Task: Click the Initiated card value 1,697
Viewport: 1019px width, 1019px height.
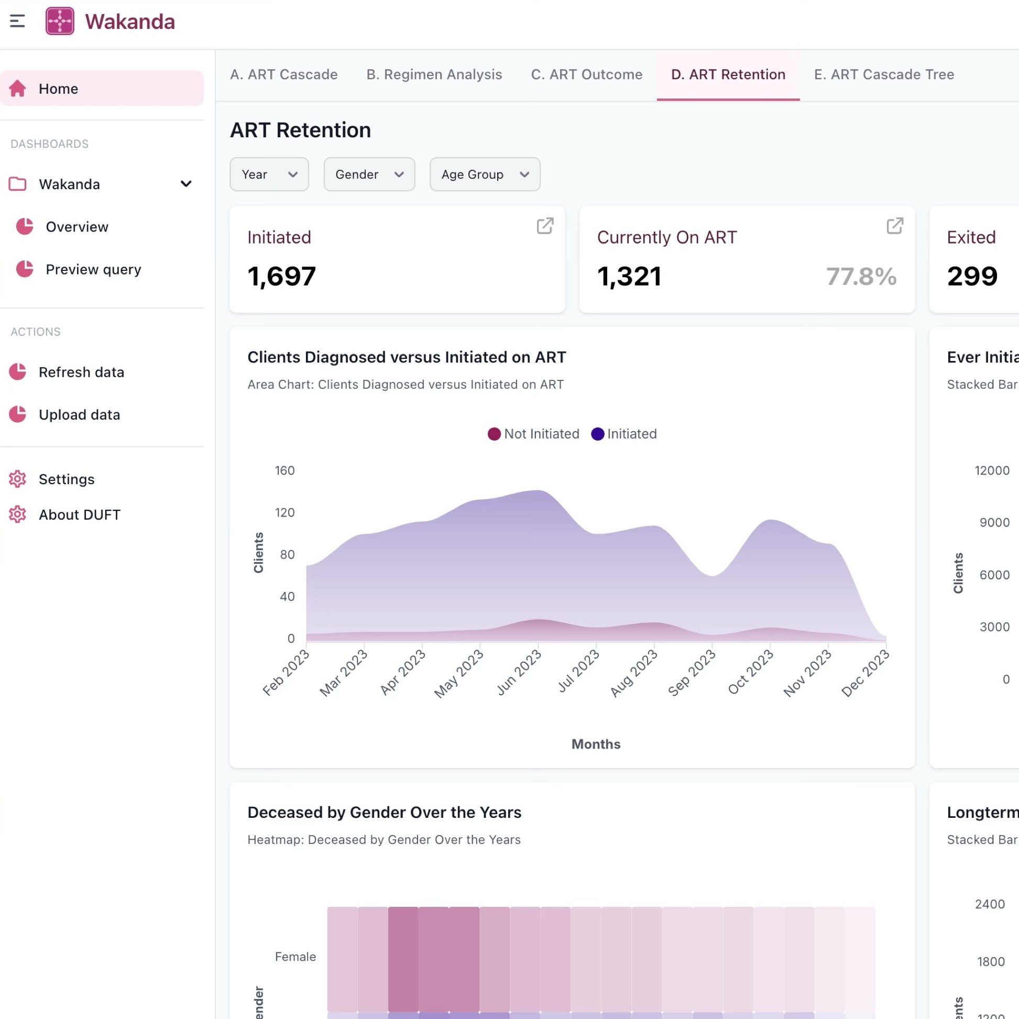Action: (282, 277)
